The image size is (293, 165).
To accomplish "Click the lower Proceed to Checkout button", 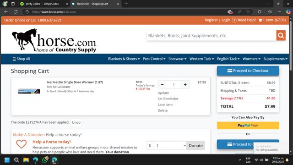I will tap(248, 144).
